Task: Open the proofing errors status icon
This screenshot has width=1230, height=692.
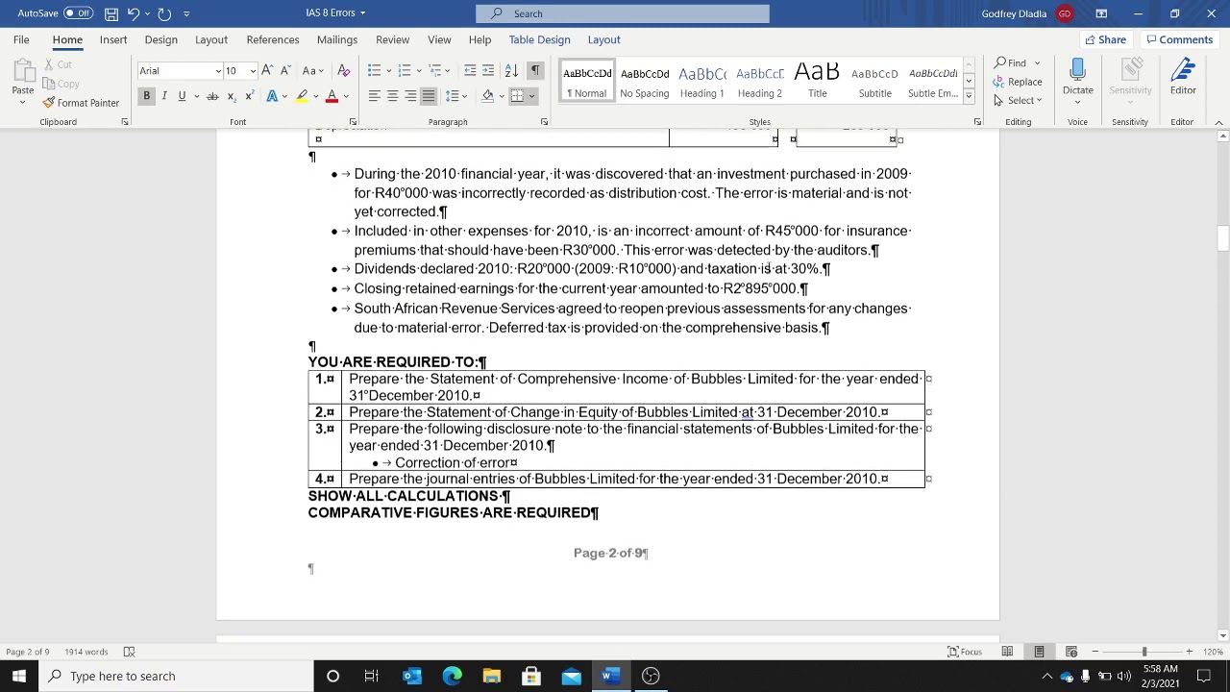Action: (x=129, y=652)
